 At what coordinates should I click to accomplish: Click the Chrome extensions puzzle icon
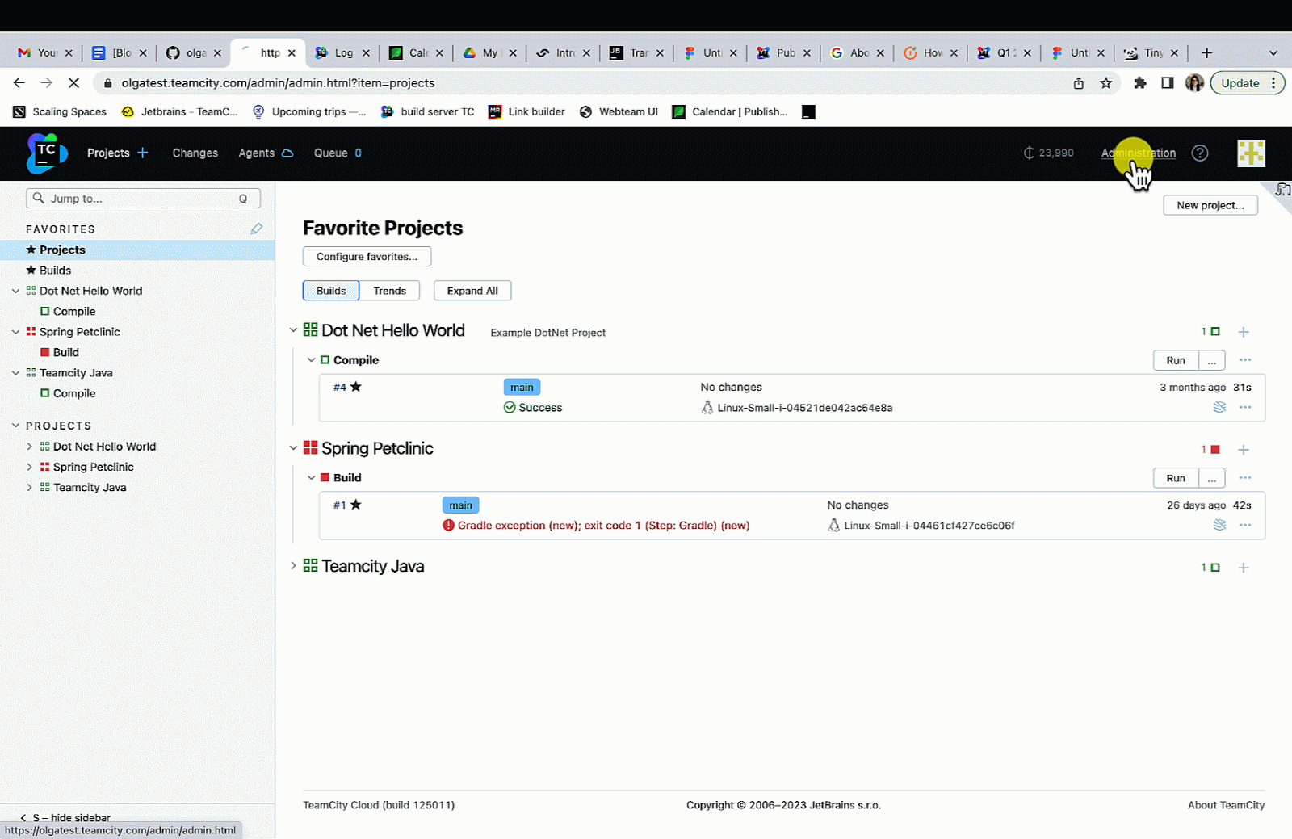[x=1140, y=82]
